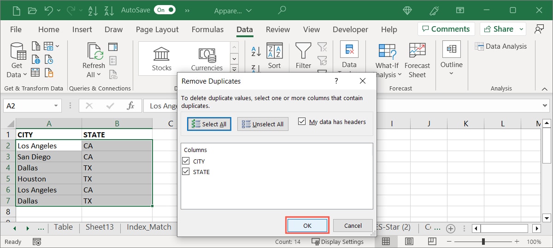The image size is (553, 248).
Task: Toggle My data has headers checkbox
Action: click(302, 122)
